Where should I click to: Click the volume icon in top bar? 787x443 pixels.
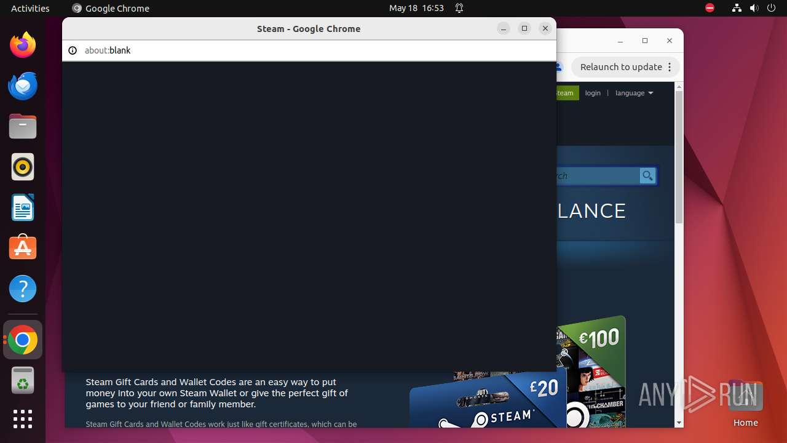(x=754, y=8)
